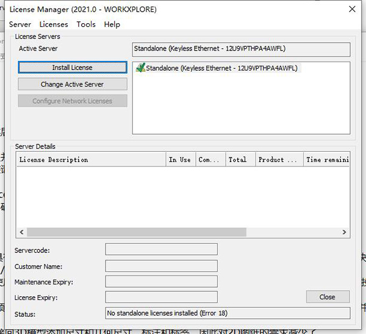Viewport: 366px width, 334px height.
Task: Close the License Manager window
Action: [352, 9]
